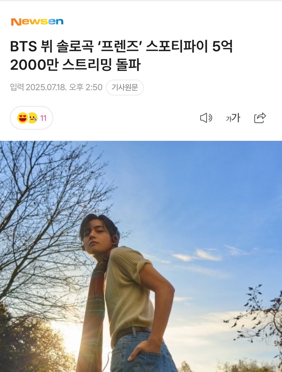The width and height of the screenshot is (282, 372).
Task: Select the heart-eyes reaction emoji
Action: point(23,118)
